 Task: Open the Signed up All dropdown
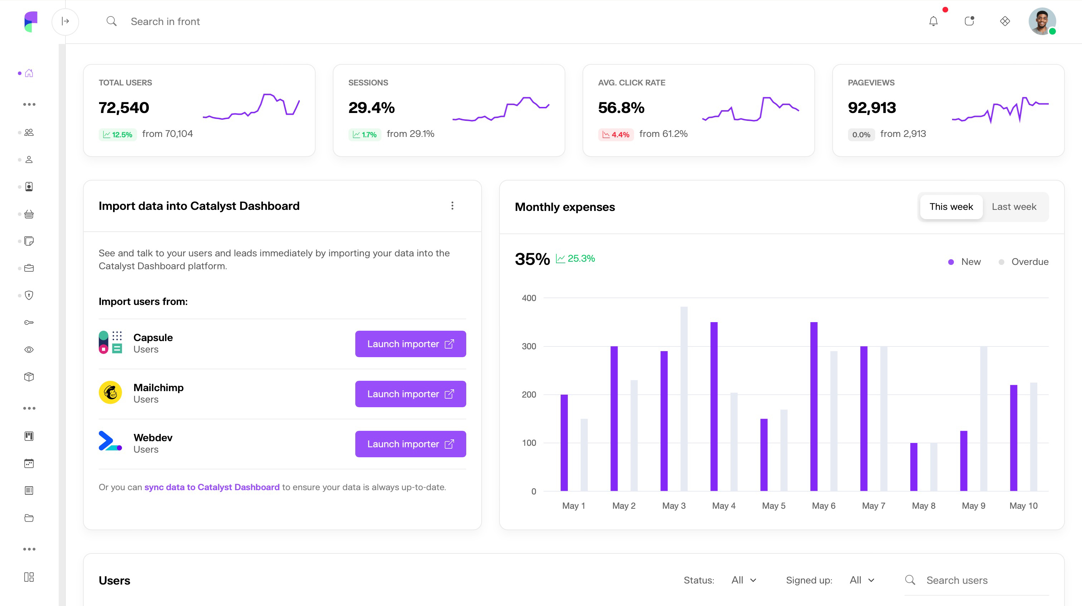[862, 580]
